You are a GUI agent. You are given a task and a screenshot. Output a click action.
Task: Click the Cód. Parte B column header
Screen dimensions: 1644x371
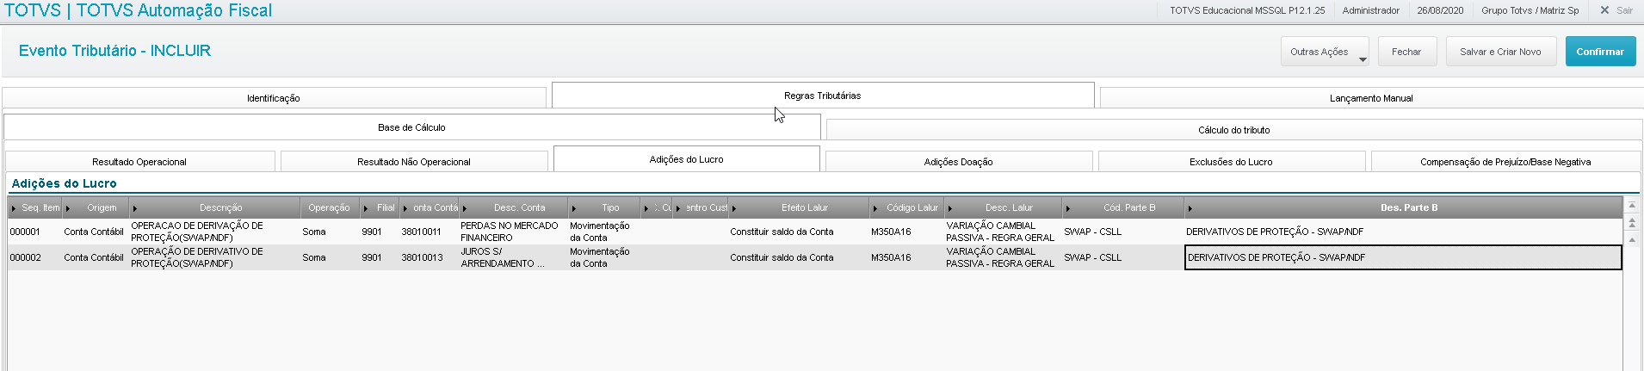1123,207
